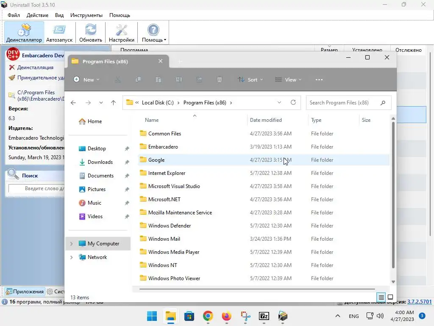Go back in Explorer navigation
Screen dimensions: 434x326
[73, 103]
